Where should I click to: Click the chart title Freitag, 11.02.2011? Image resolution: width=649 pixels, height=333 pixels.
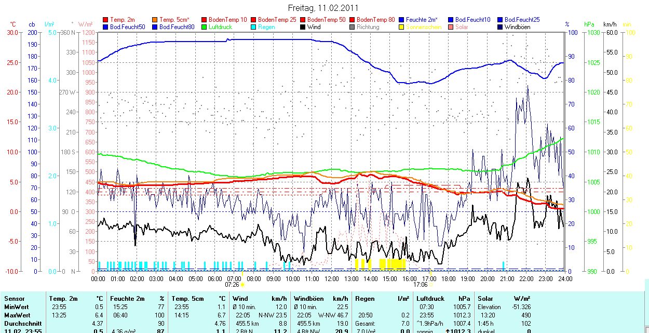(x=323, y=8)
